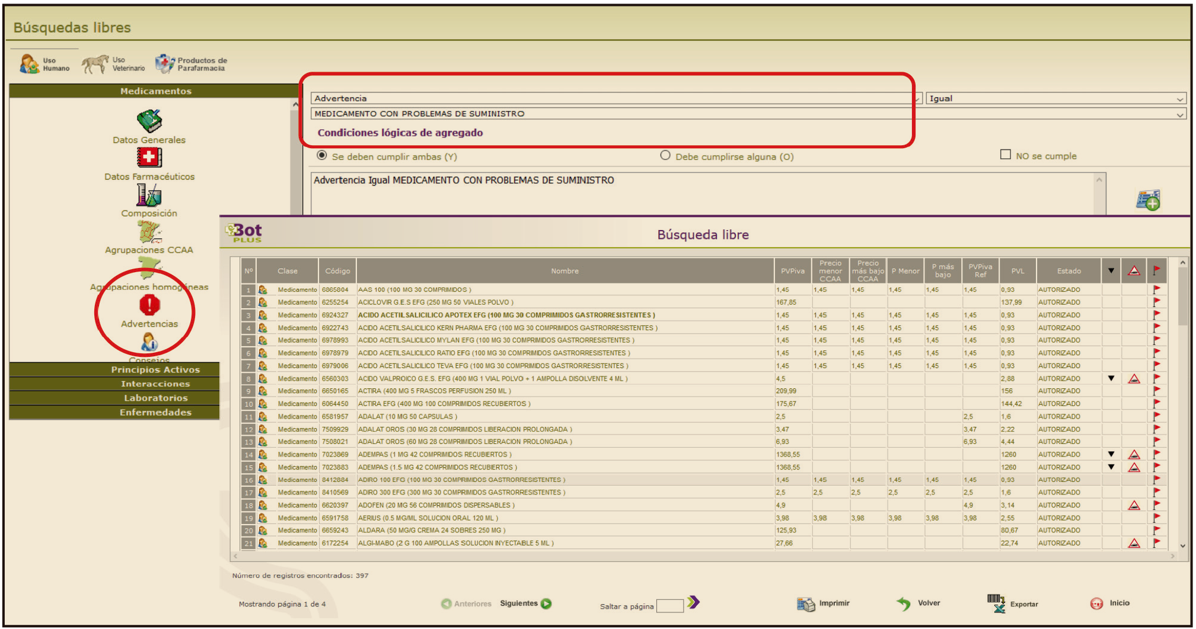Click the Advertencias red warning icon
Viewport: 1196px width, 629px height.
(x=149, y=305)
